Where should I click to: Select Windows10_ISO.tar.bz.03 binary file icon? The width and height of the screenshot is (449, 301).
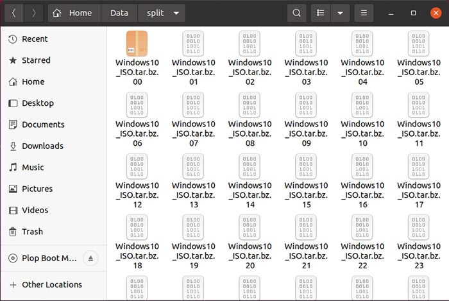coord(306,44)
